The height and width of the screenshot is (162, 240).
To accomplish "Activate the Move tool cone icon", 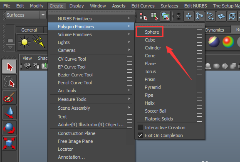I will [9, 113].
